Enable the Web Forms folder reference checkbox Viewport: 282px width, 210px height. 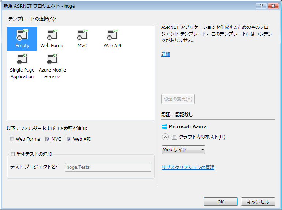(x=12, y=139)
